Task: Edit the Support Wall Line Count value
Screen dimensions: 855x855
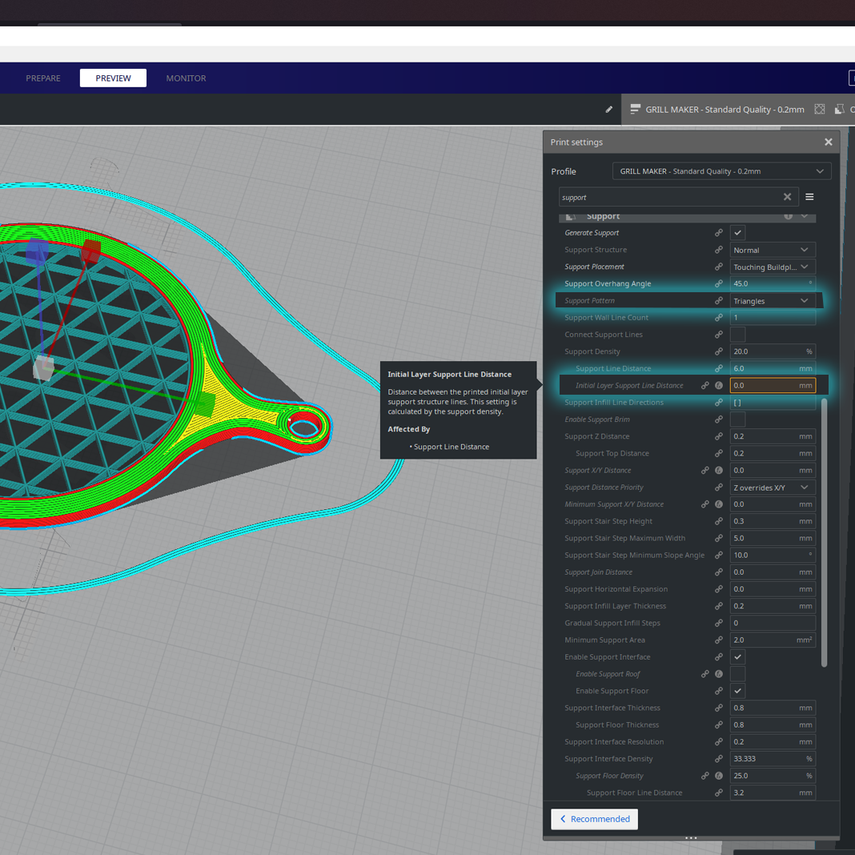Action: (773, 317)
